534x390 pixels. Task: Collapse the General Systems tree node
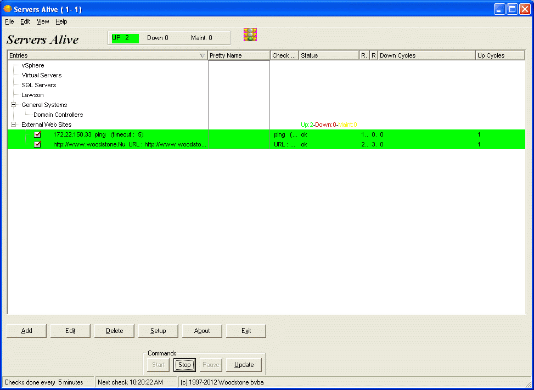(13, 105)
